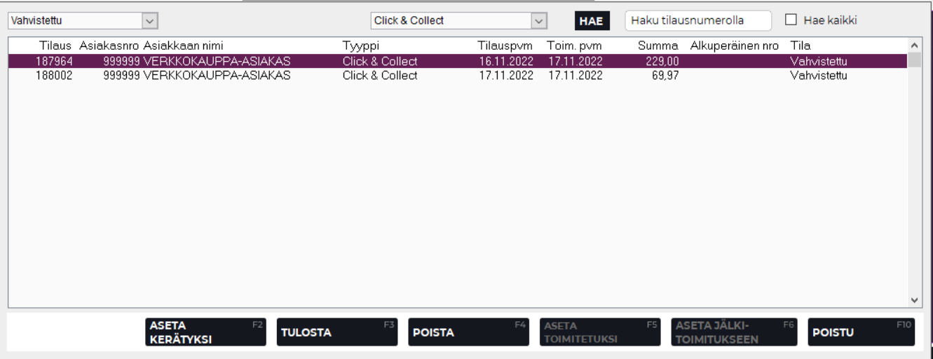This screenshot has width=933, height=359.
Task: Sort by Toim. pvm column header
Action: coord(575,46)
